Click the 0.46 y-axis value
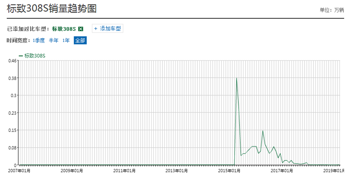This screenshot has width=353, height=181. tap(12, 61)
